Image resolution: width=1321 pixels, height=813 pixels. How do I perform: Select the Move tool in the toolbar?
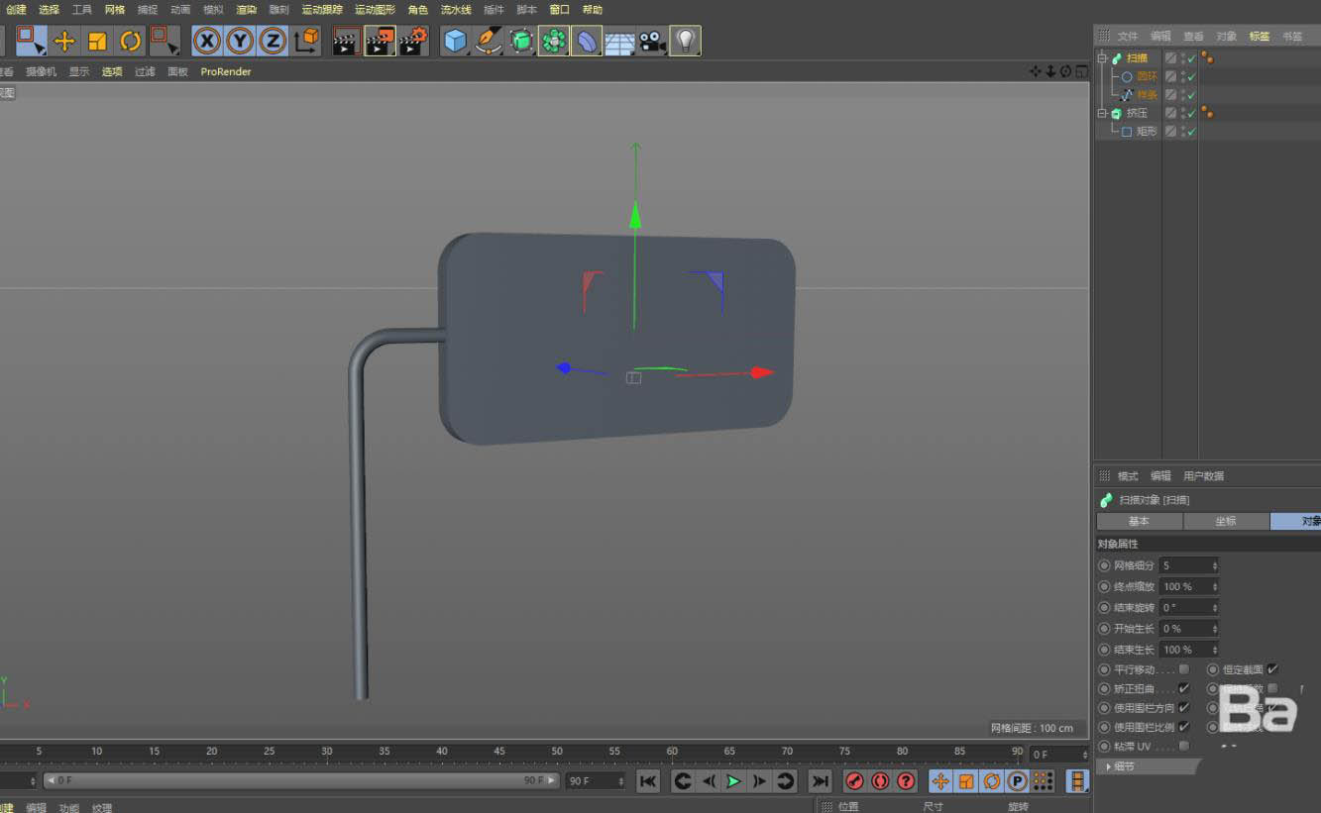[x=64, y=41]
